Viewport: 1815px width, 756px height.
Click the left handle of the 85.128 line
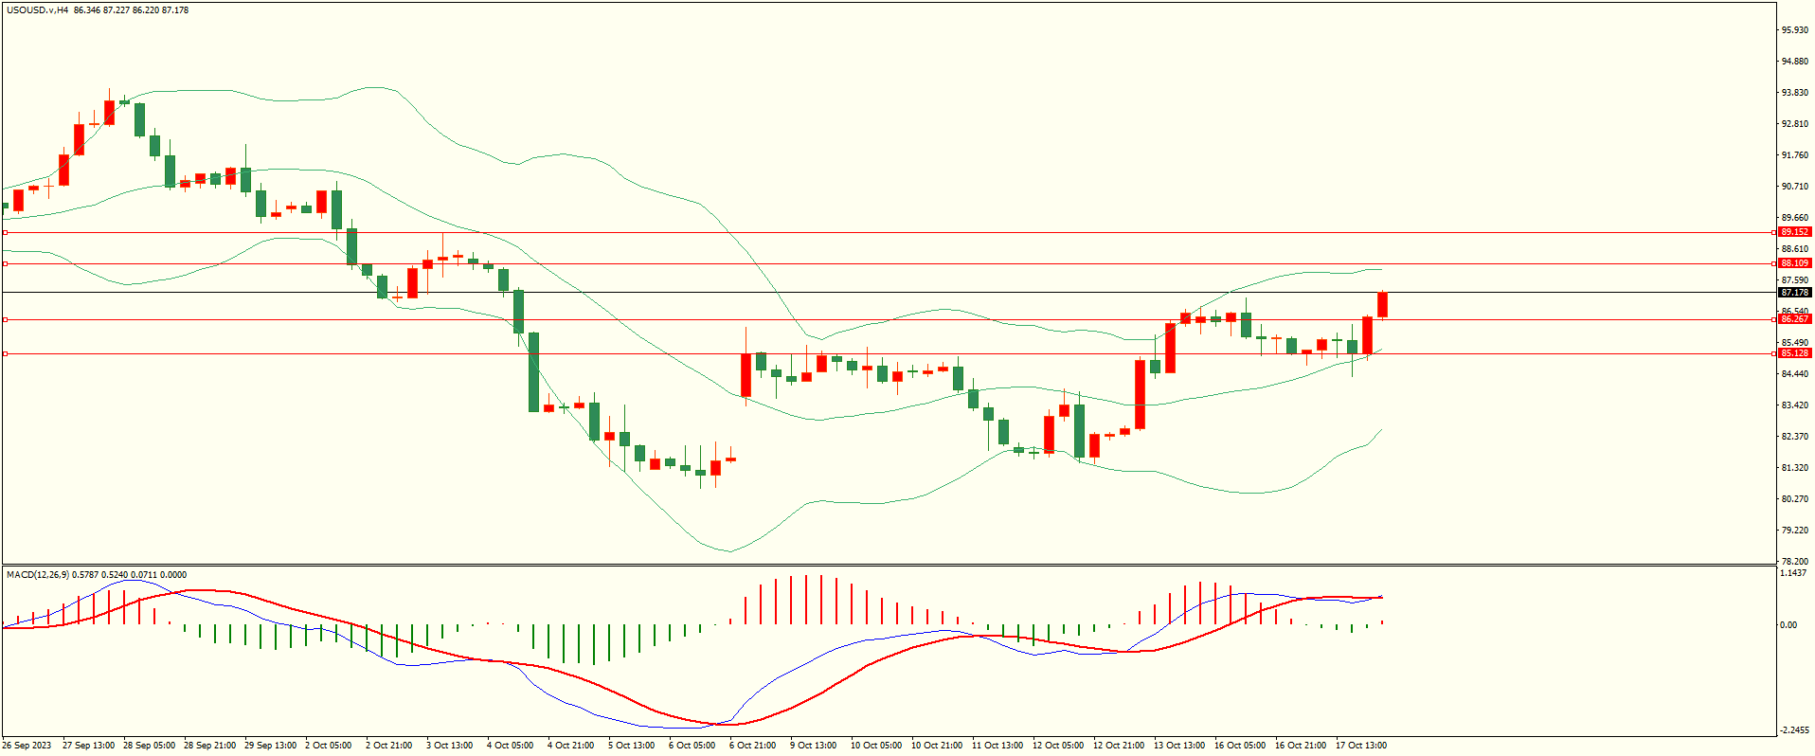point(5,353)
